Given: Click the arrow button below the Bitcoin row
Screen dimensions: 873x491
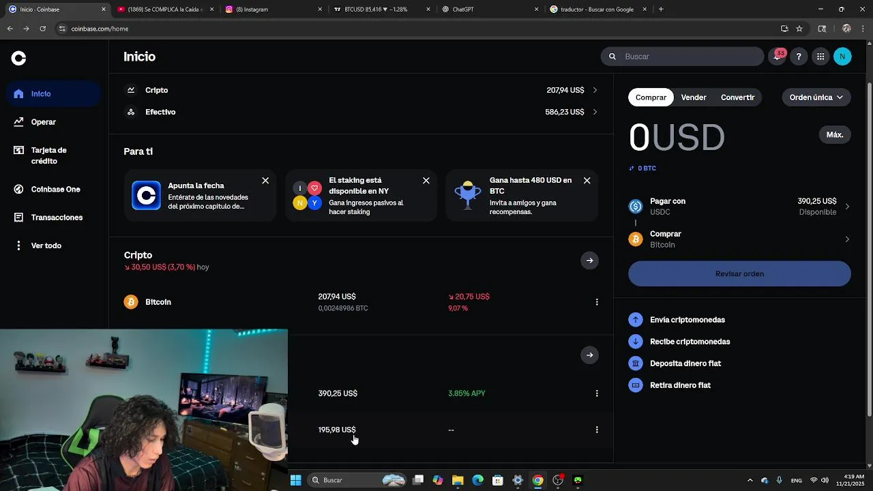Looking at the screenshot, I should [589, 355].
